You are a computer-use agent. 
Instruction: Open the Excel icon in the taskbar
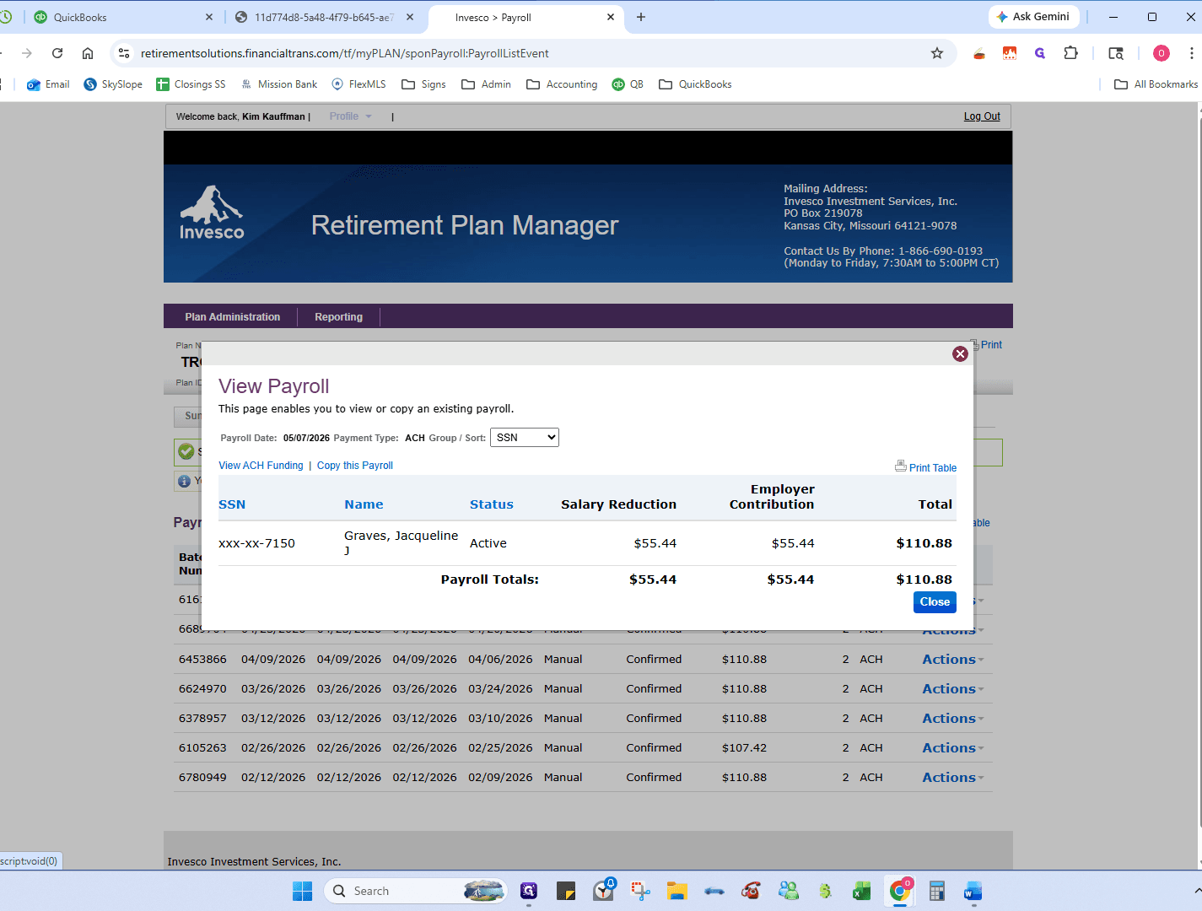(861, 891)
